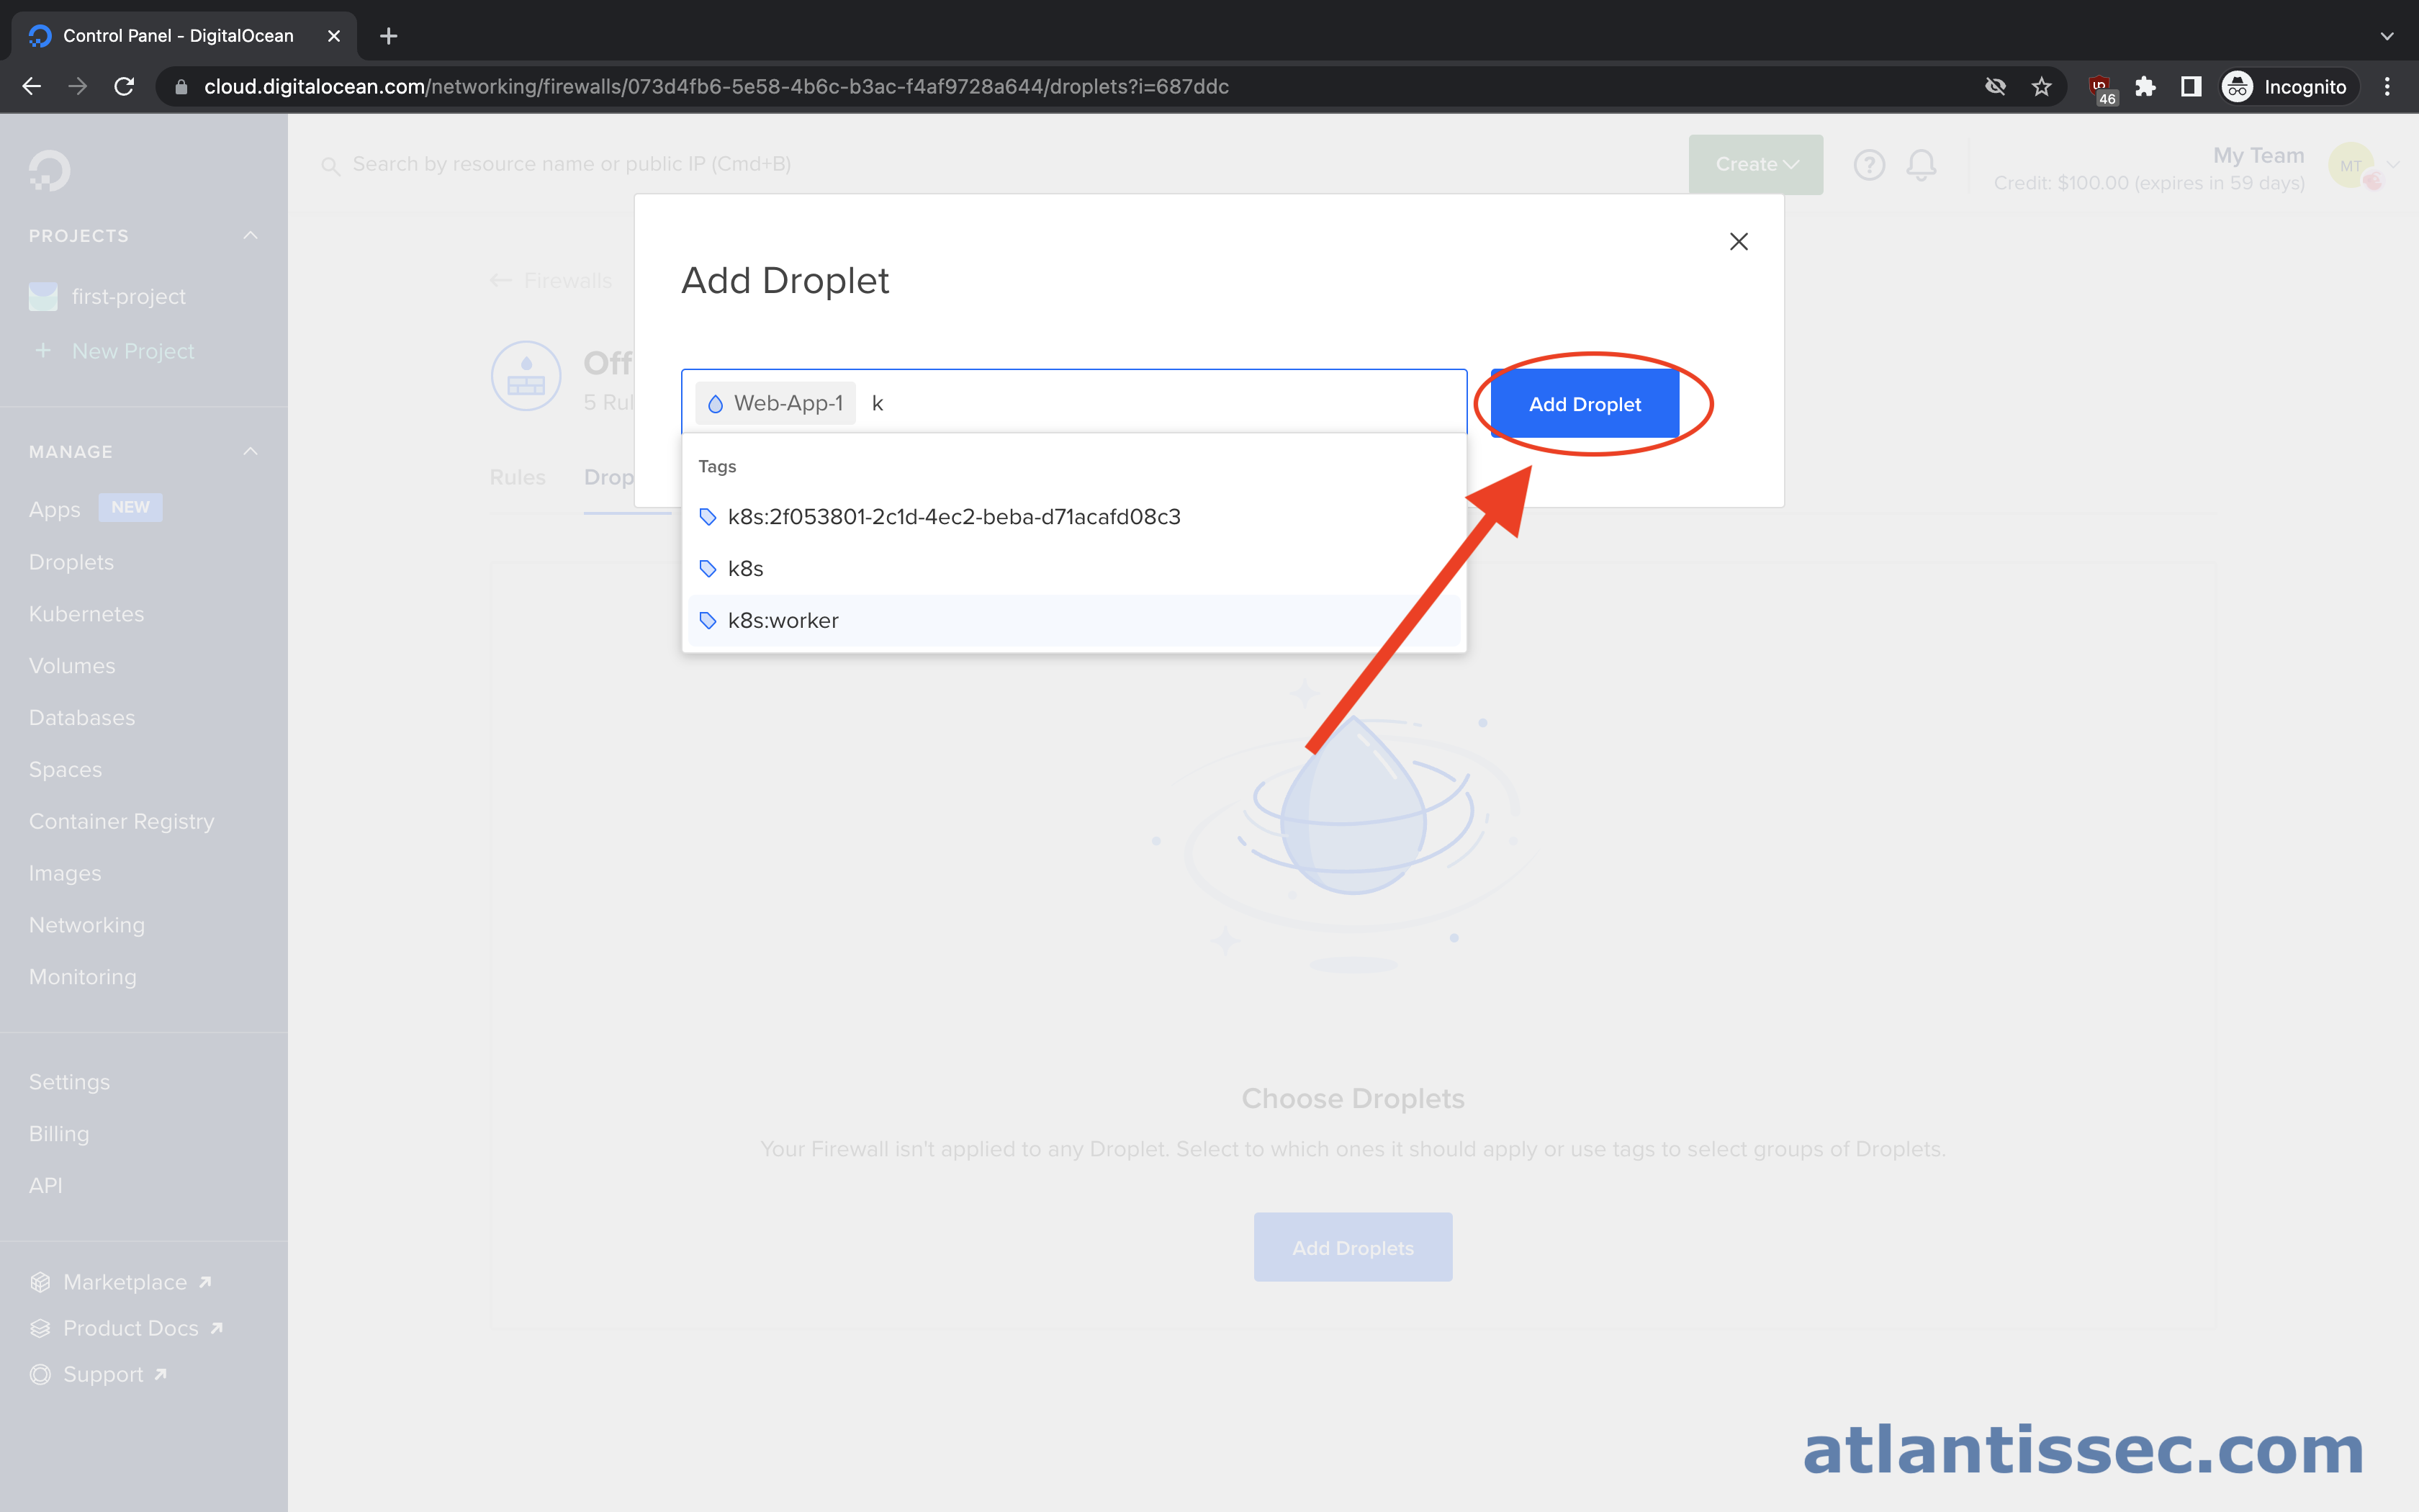
Task: Click the tracking protection eye icon
Action: (x=1995, y=87)
